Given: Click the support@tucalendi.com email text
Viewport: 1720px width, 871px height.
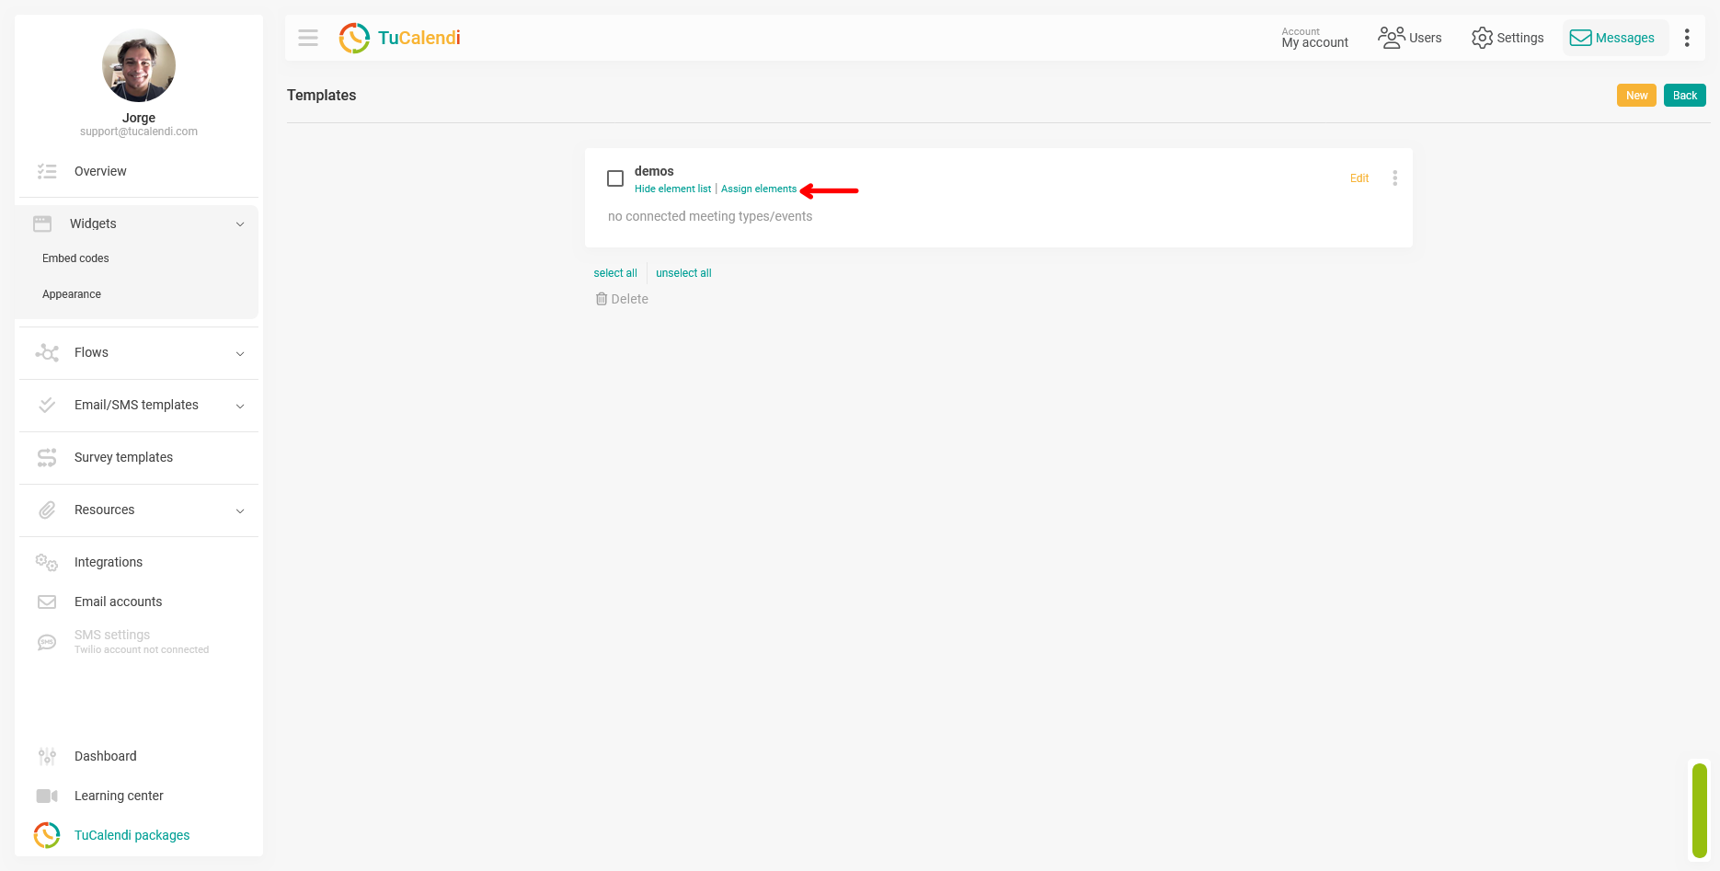Looking at the screenshot, I should (139, 132).
